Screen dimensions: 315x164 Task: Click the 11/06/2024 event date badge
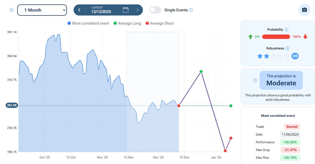[290, 134]
